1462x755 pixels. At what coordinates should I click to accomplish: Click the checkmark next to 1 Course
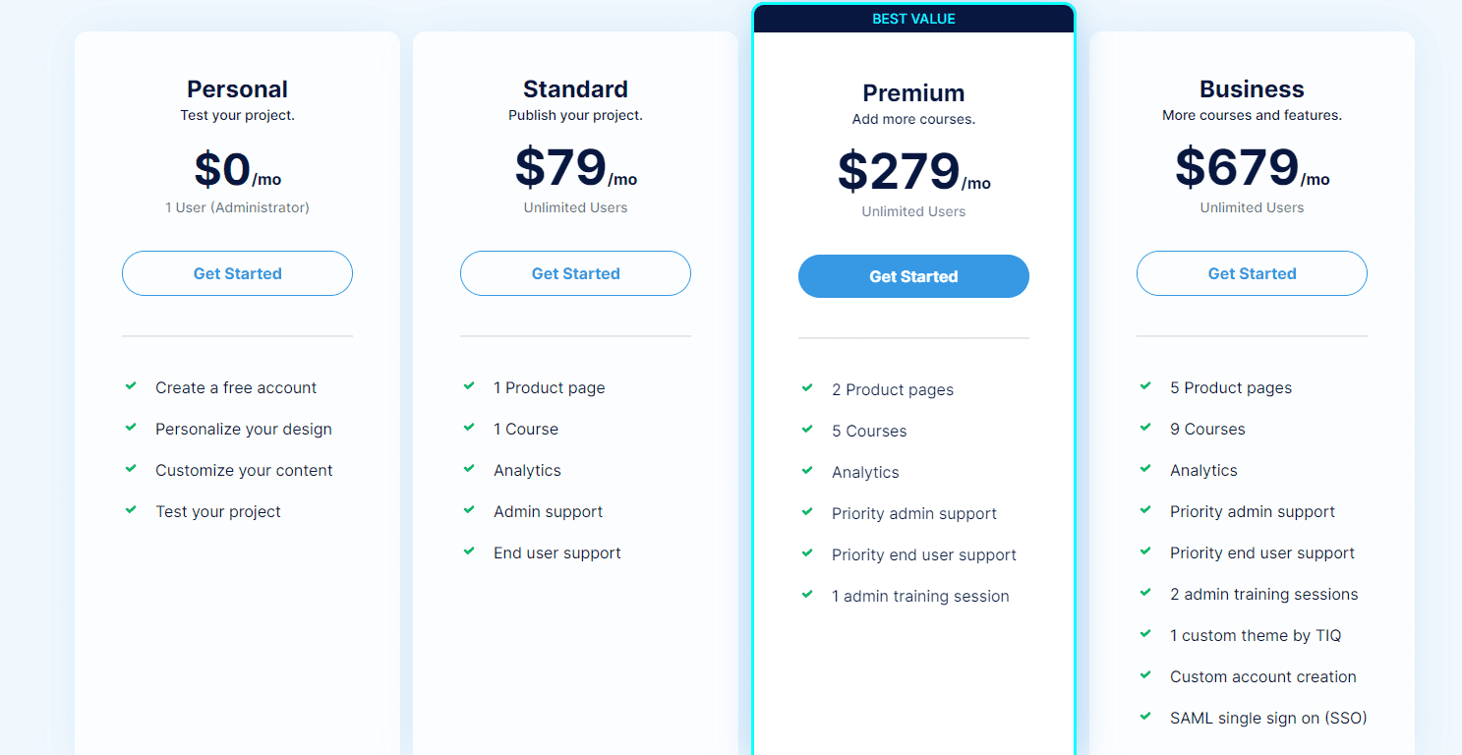[x=469, y=429]
